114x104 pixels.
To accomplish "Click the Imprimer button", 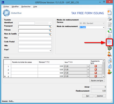I will coord(100,96).
